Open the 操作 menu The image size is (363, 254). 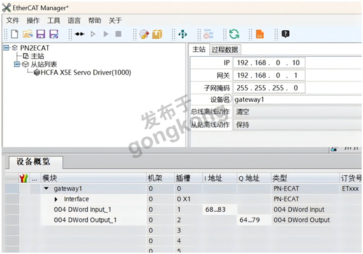coord(33,21)
